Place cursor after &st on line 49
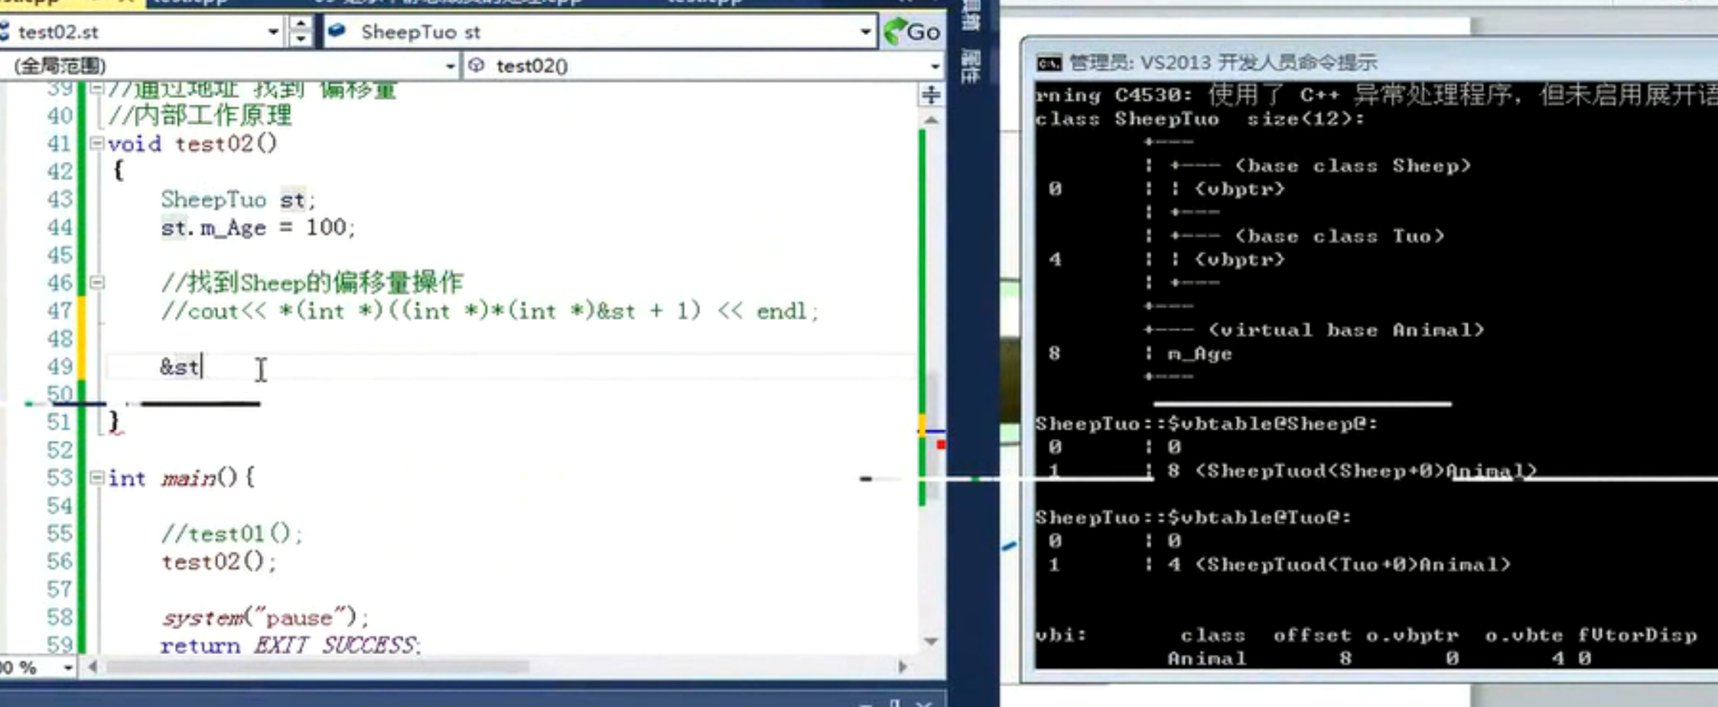 click(202, 367)
